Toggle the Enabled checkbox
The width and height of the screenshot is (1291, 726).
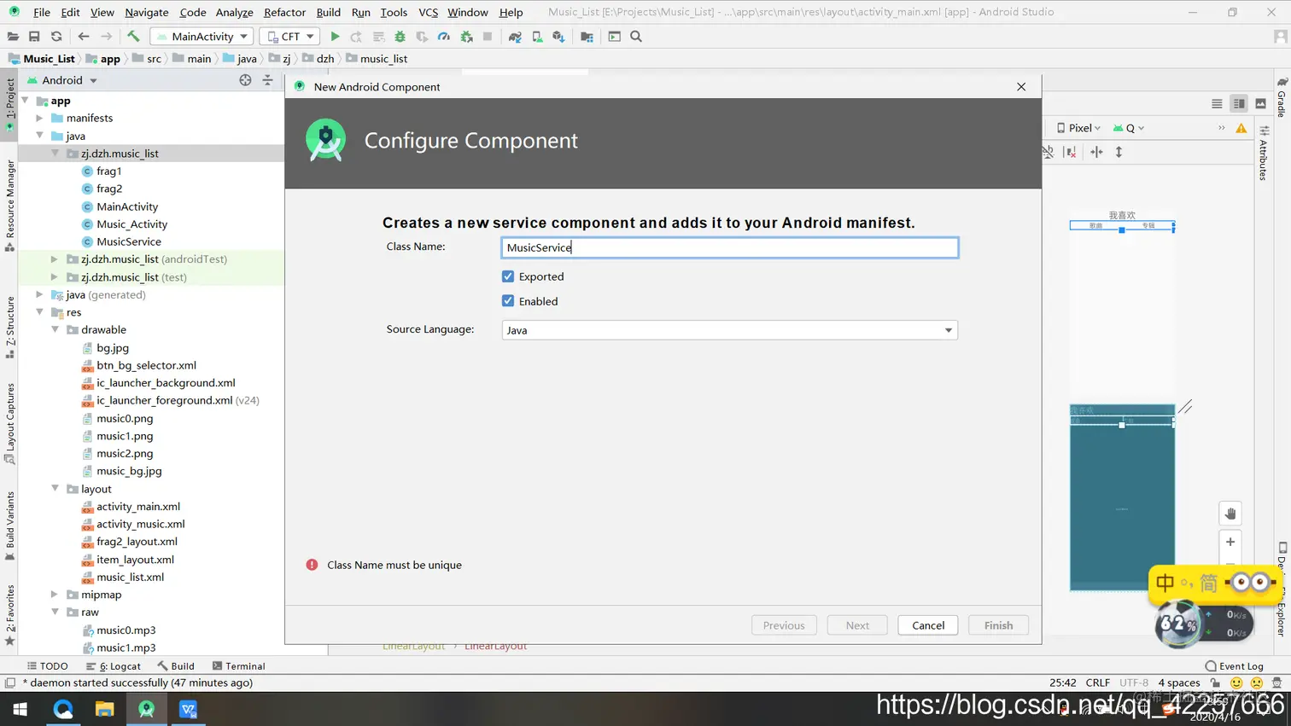pyautogui.click(x=508, y=301)
